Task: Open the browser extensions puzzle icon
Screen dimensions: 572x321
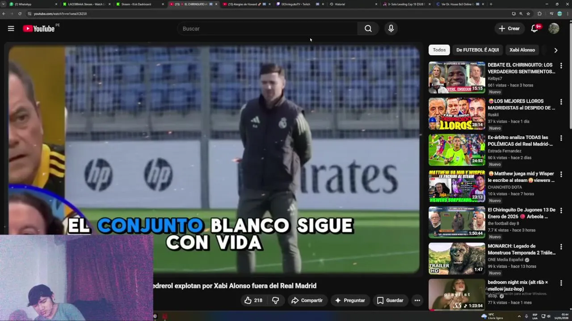Action: pyautogui.click(x=539, y=14)
